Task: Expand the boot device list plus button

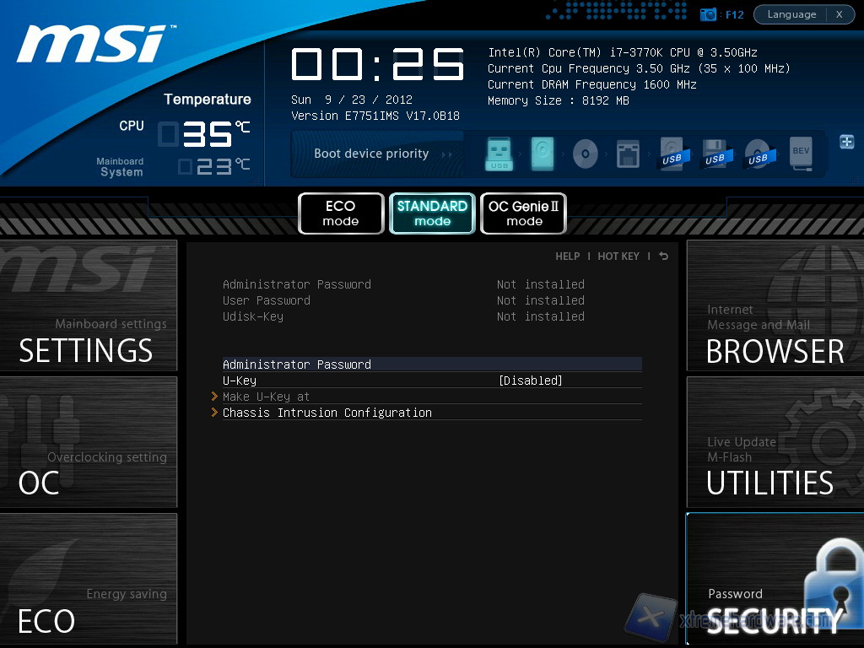Action: click(846, 142)
